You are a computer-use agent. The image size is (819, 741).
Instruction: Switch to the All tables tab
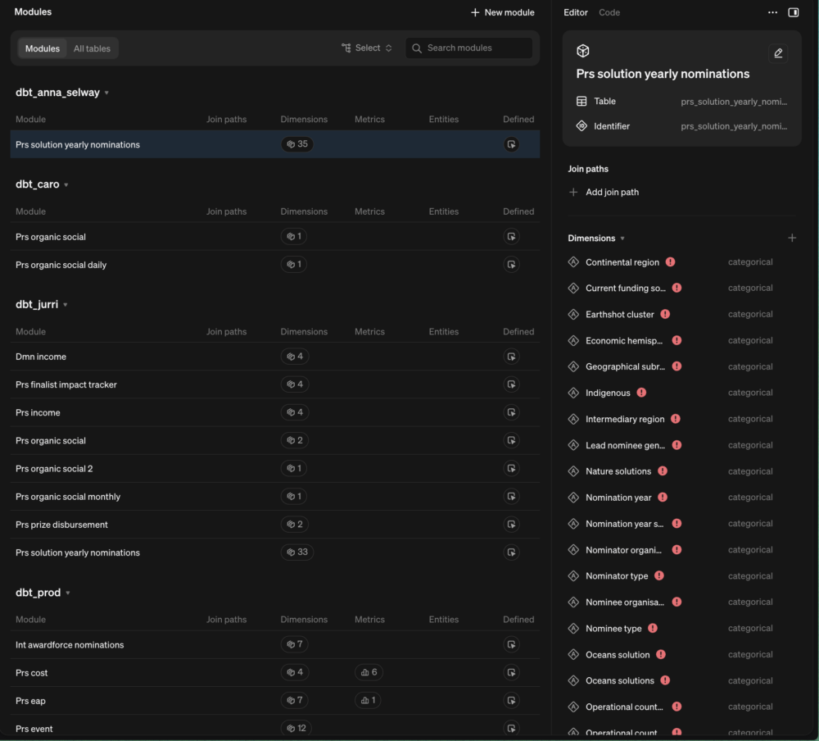(x=92, y=48)
